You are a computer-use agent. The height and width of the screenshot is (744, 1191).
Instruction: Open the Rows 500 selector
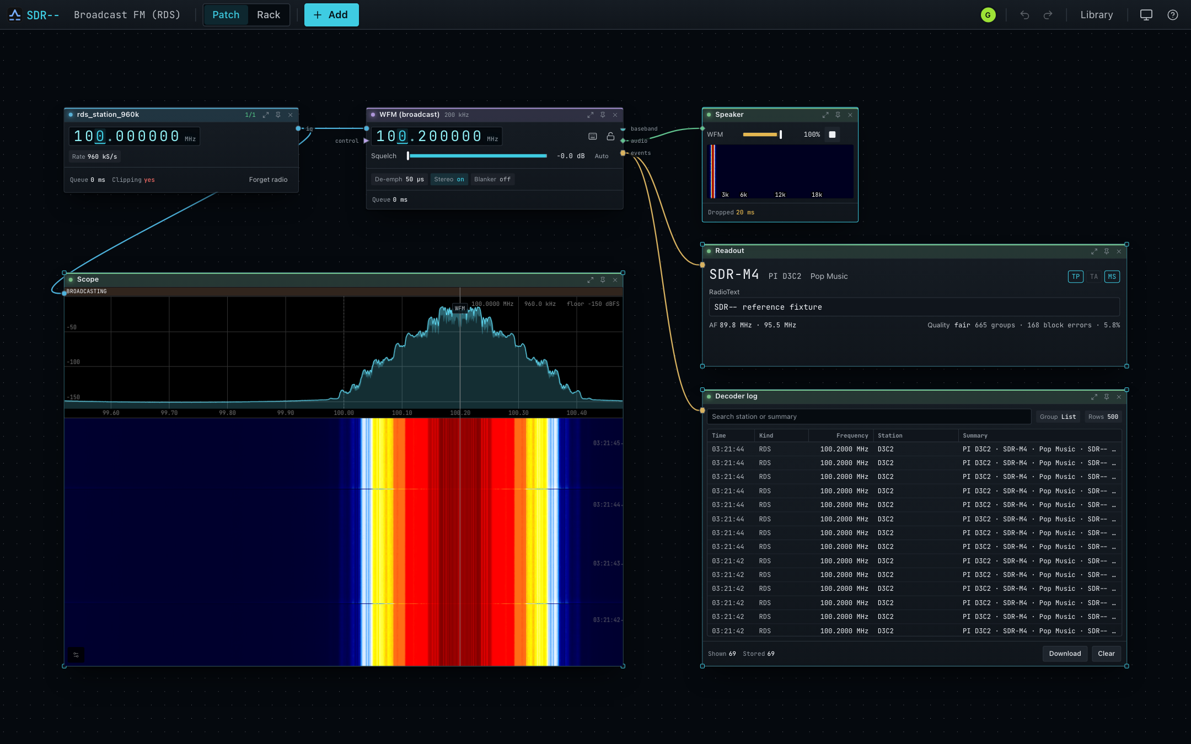[x=1103, y=417]
